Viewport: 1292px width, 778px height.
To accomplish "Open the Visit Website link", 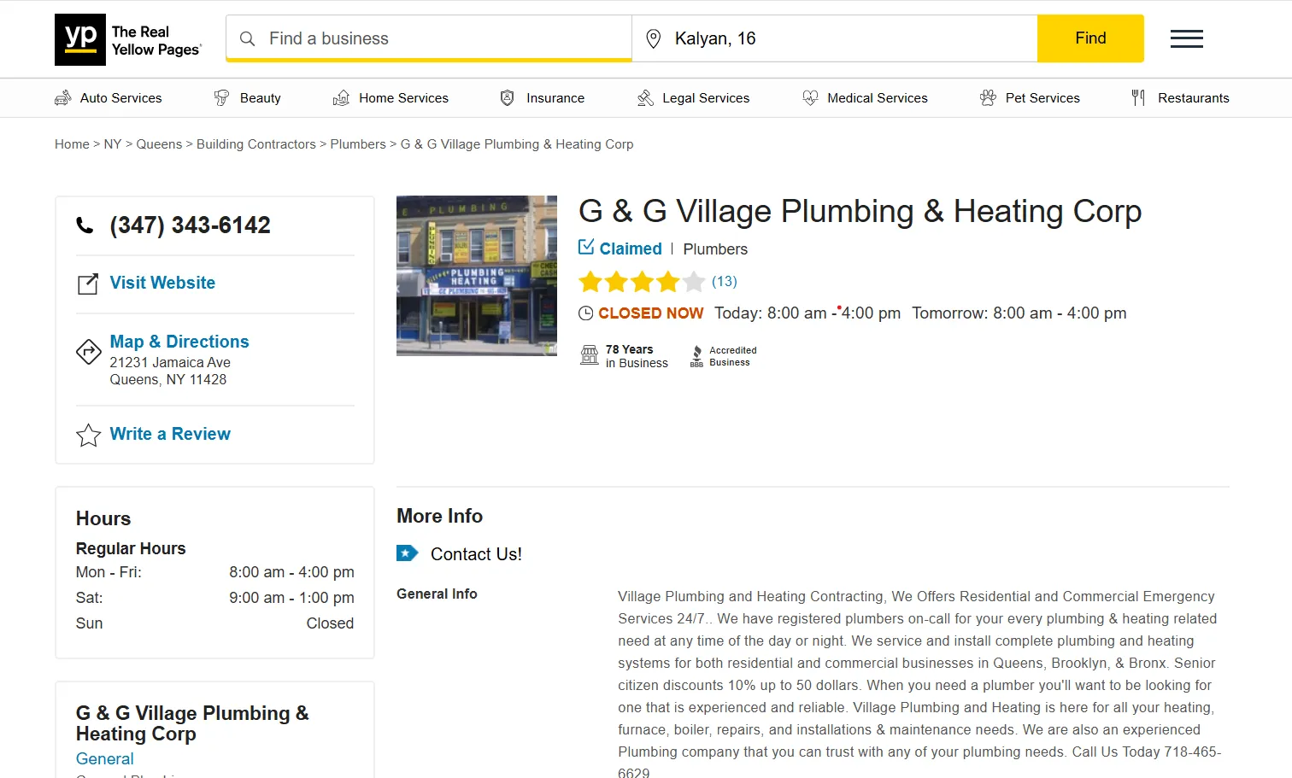I will (x=162, y=283).
